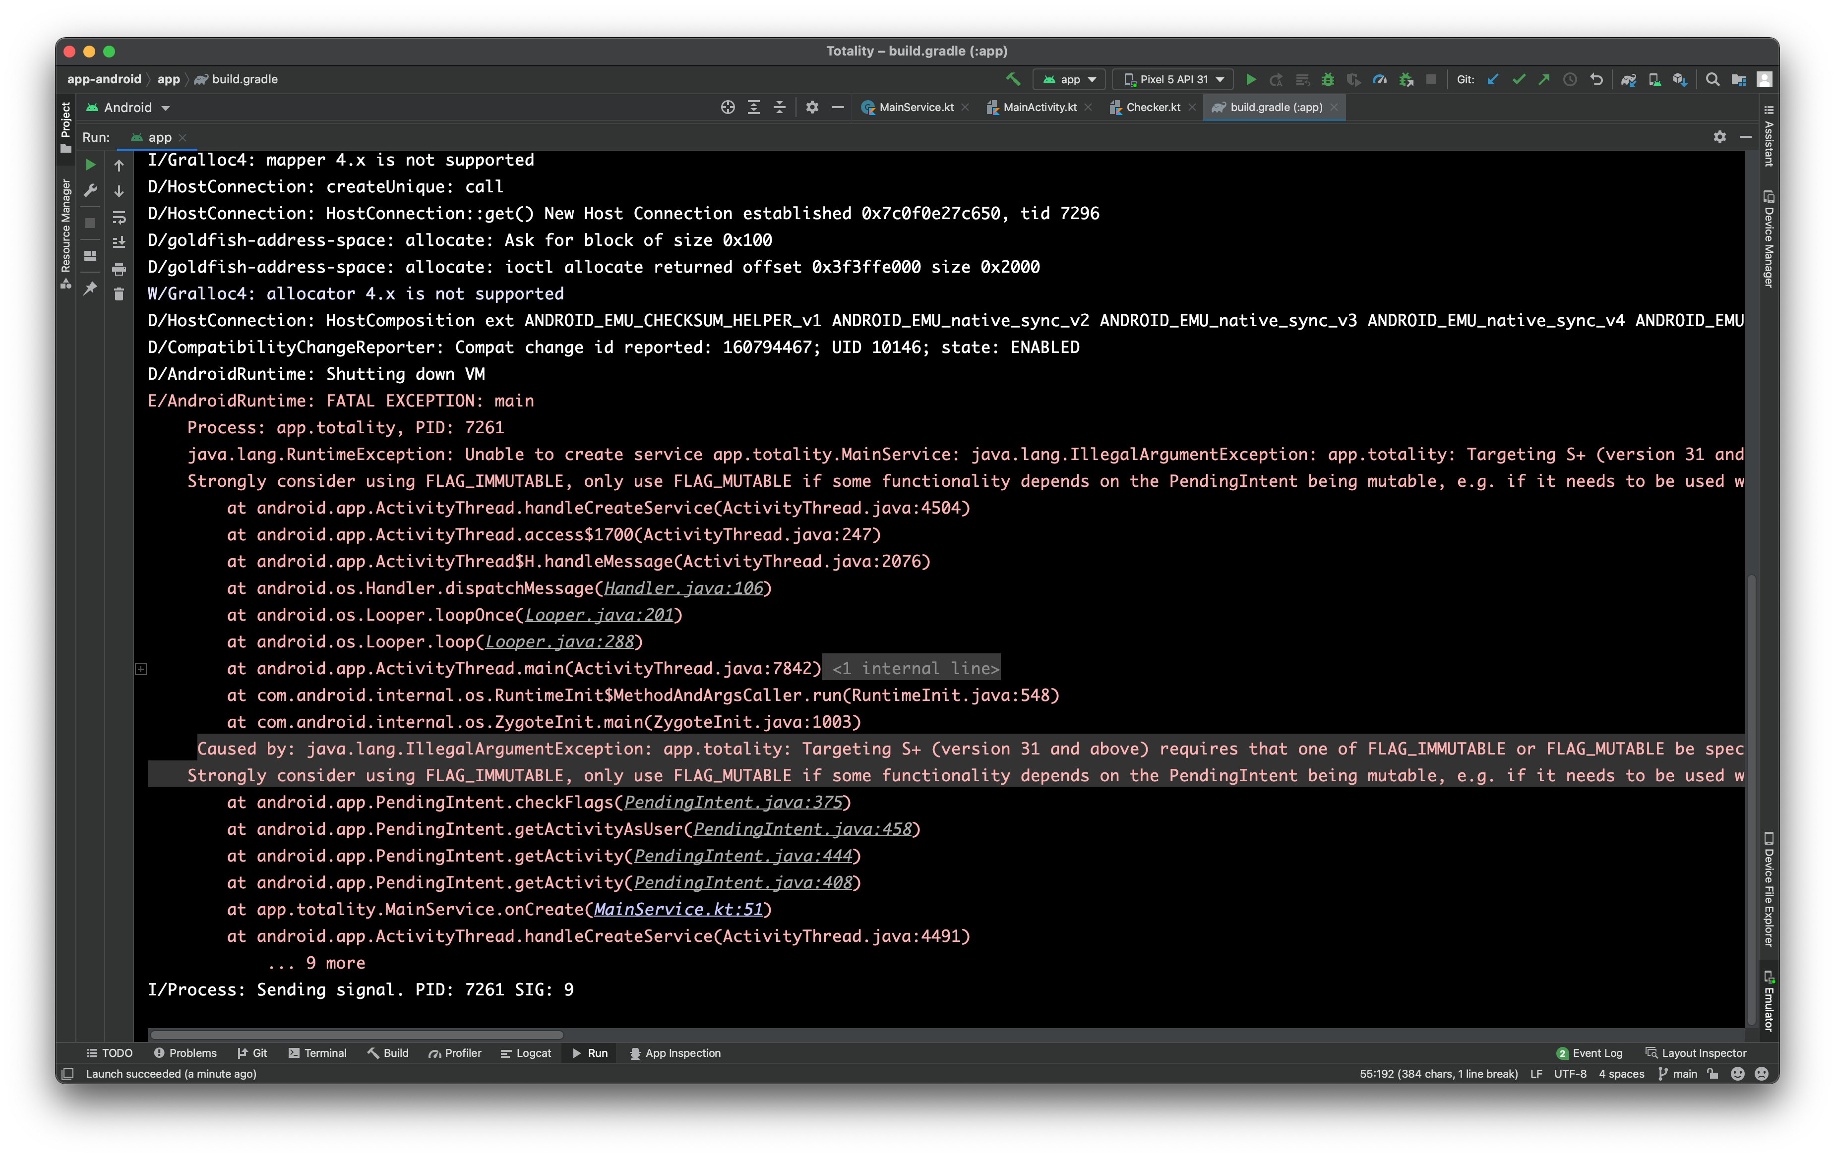Viewport: 1835px width, 1157px height.
Task: Click the Git Rollback arrow icon
Action: (1596, 79)
